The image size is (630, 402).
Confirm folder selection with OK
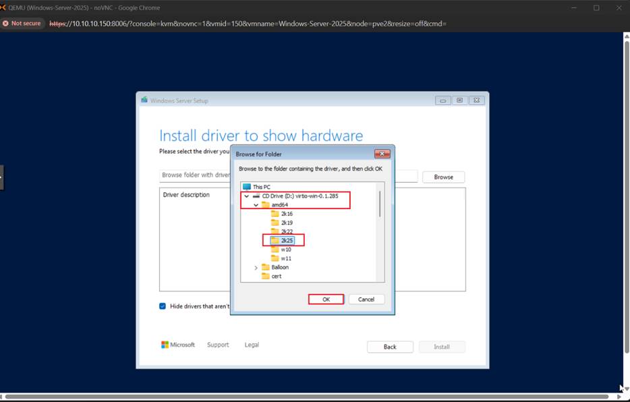326,299
